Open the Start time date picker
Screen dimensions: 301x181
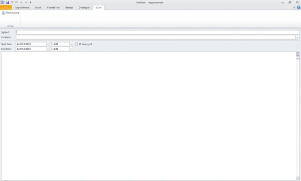pos(48,44)
